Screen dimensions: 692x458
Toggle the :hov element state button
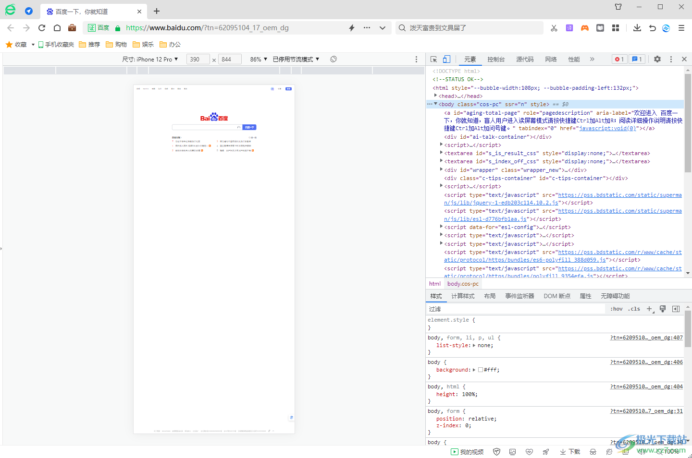(617, 309)
